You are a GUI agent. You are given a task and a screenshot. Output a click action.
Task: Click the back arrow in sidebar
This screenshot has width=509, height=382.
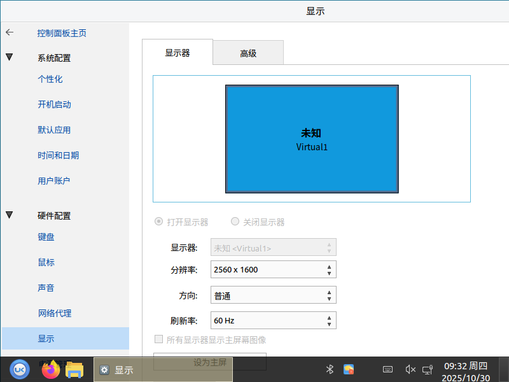click(x=10, y=32)
